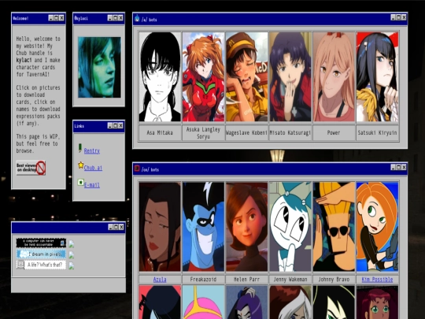Close the kylaci profile window
The width and height of the screenshot is (425, 319).
tap(120, 18)
